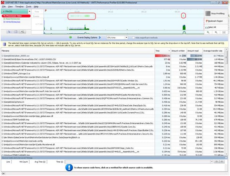Click the Time (s) column in source panel
230x176 pixels.
[59, 162]
